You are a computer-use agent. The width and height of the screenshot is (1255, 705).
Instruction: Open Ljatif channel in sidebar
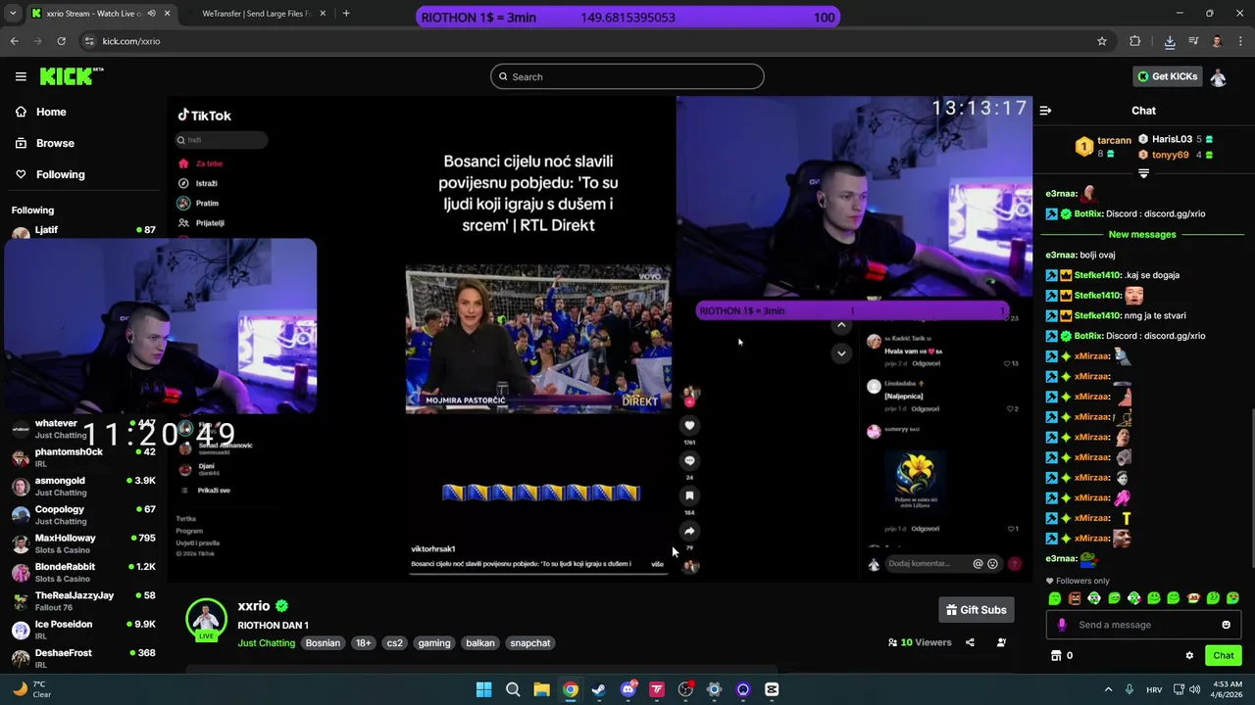(x=83, y=231)
